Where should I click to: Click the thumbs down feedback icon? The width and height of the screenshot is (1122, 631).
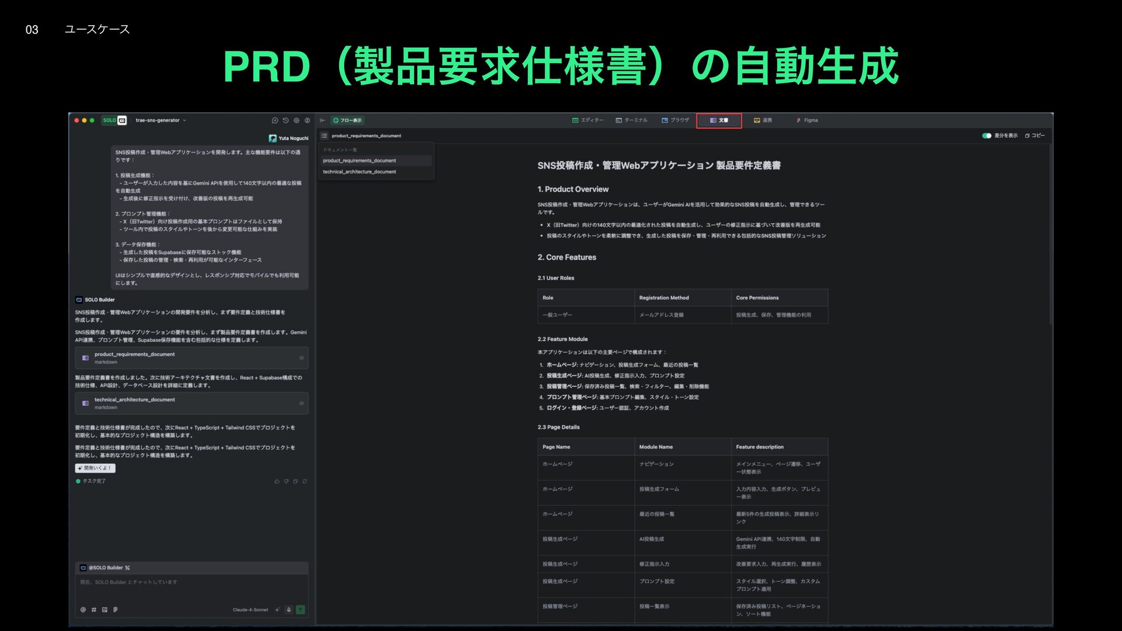(x=286, y=481)
